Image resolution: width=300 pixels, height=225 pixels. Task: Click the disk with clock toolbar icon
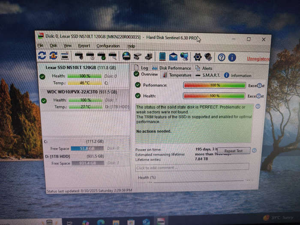tap(90, 56)
